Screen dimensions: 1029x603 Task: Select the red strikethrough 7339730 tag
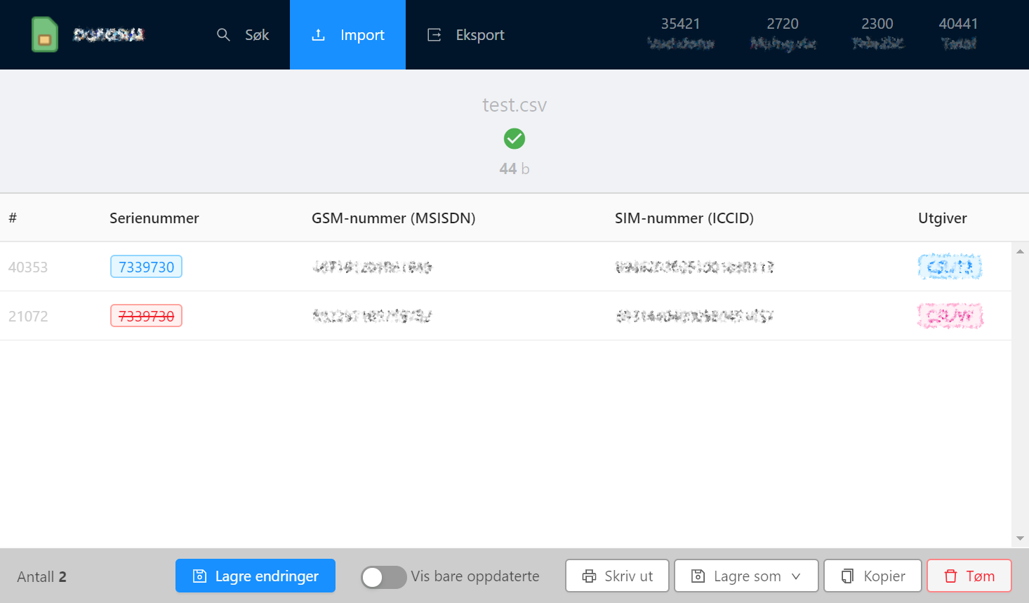[146, 316]
